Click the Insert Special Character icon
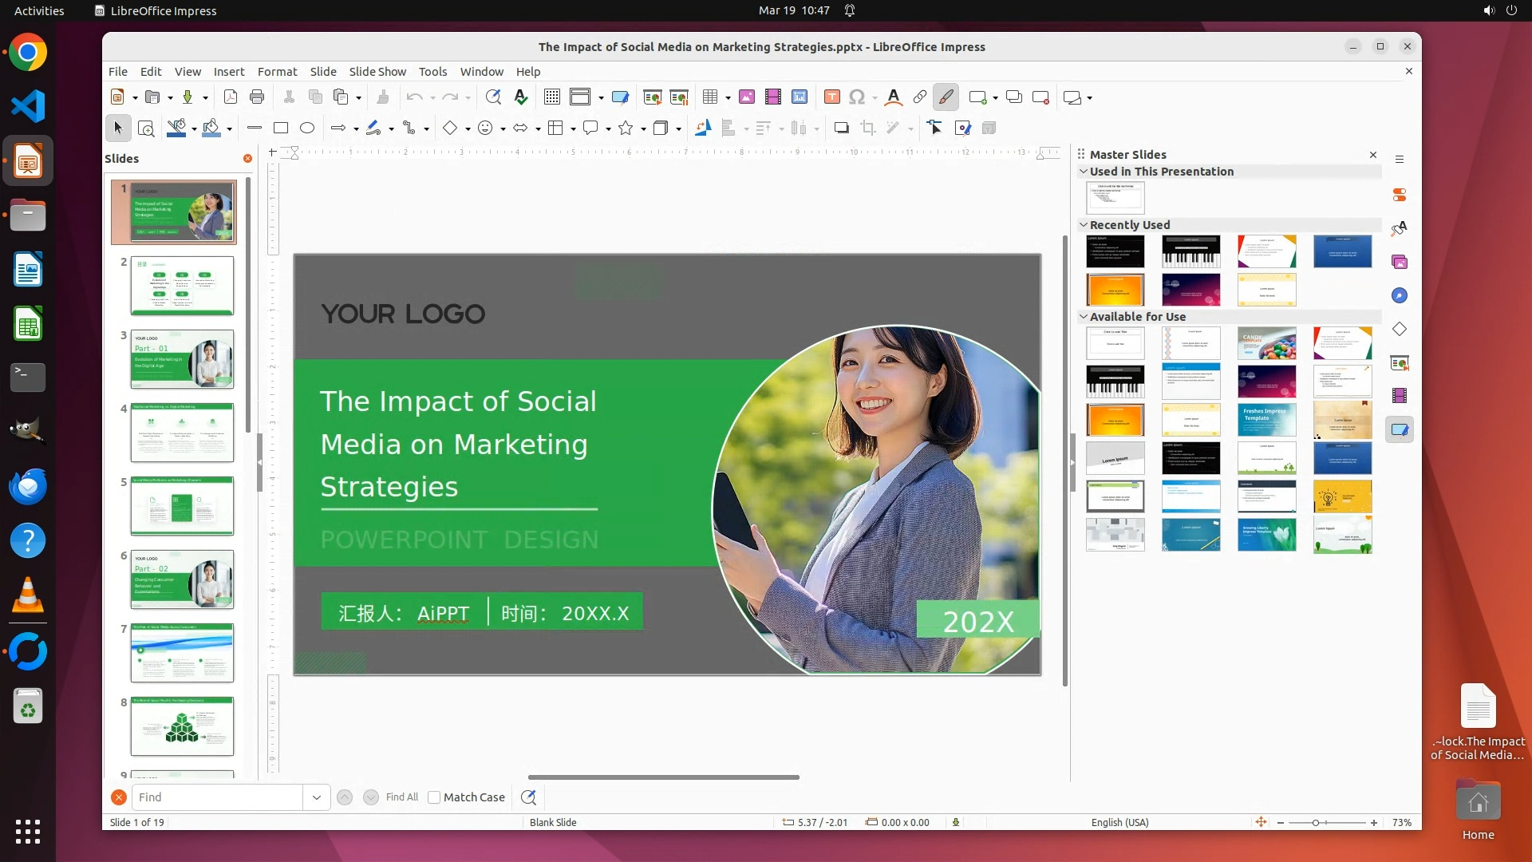The image size is (1532, 862). coord(857,97)
